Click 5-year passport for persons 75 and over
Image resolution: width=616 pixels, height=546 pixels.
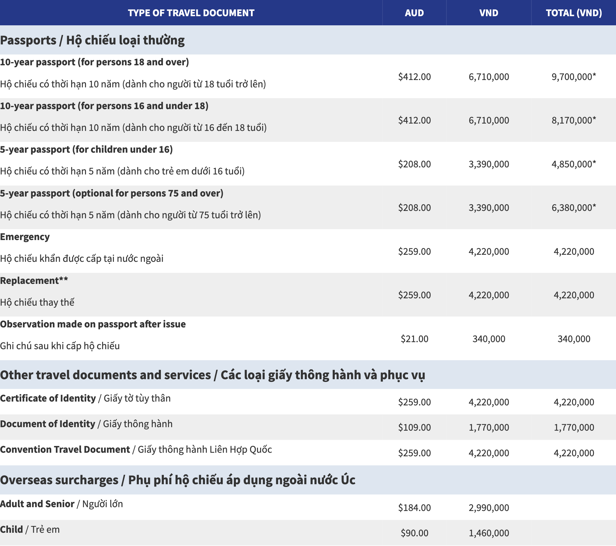click(x=111, y=193)
